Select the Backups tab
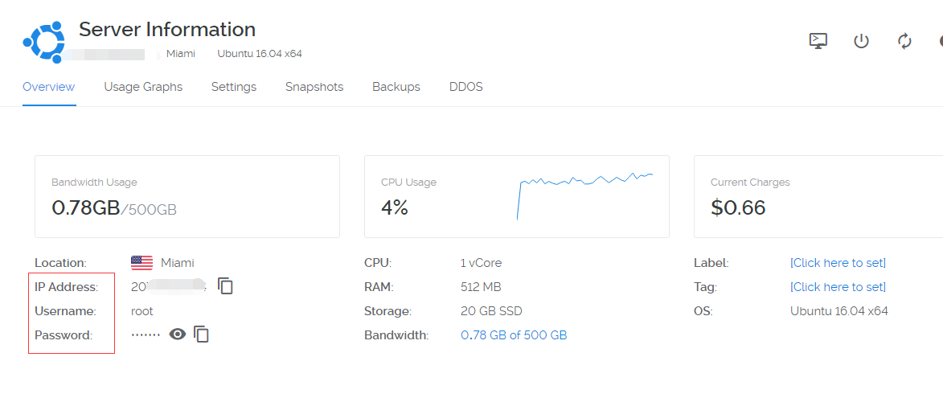The width and height of the screenshot is (943, 394). [396, 87]
